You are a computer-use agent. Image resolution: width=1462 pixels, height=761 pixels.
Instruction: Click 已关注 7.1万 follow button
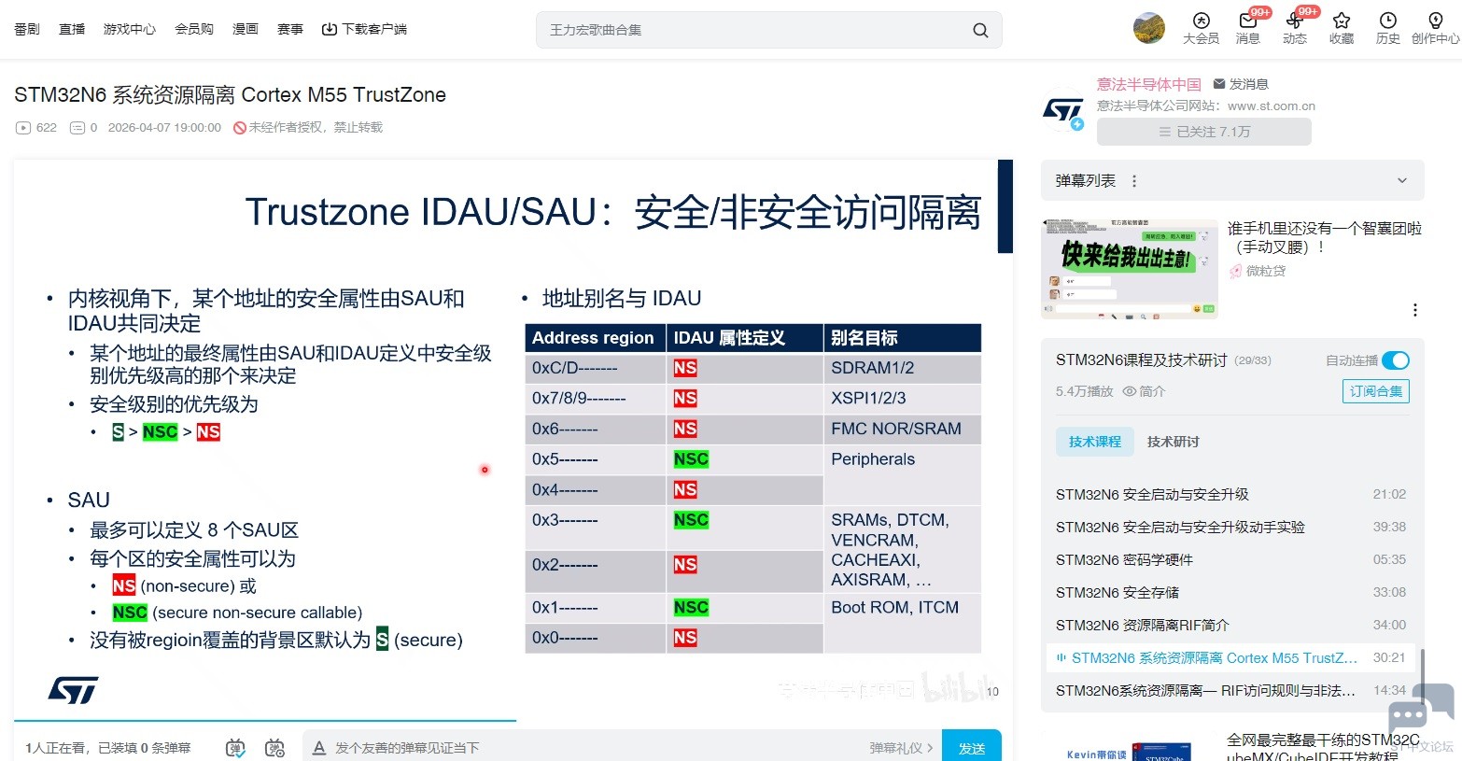[x=1204, y=132]
